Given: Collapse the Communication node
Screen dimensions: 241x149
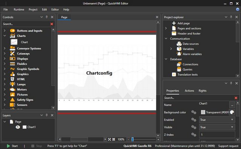Looking at the screenshot, I should click(166, 39).
